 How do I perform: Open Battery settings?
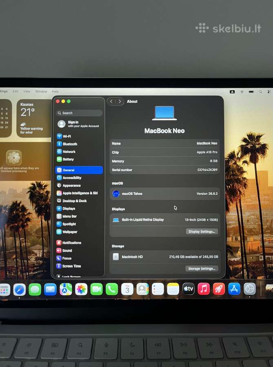[79, 159]
